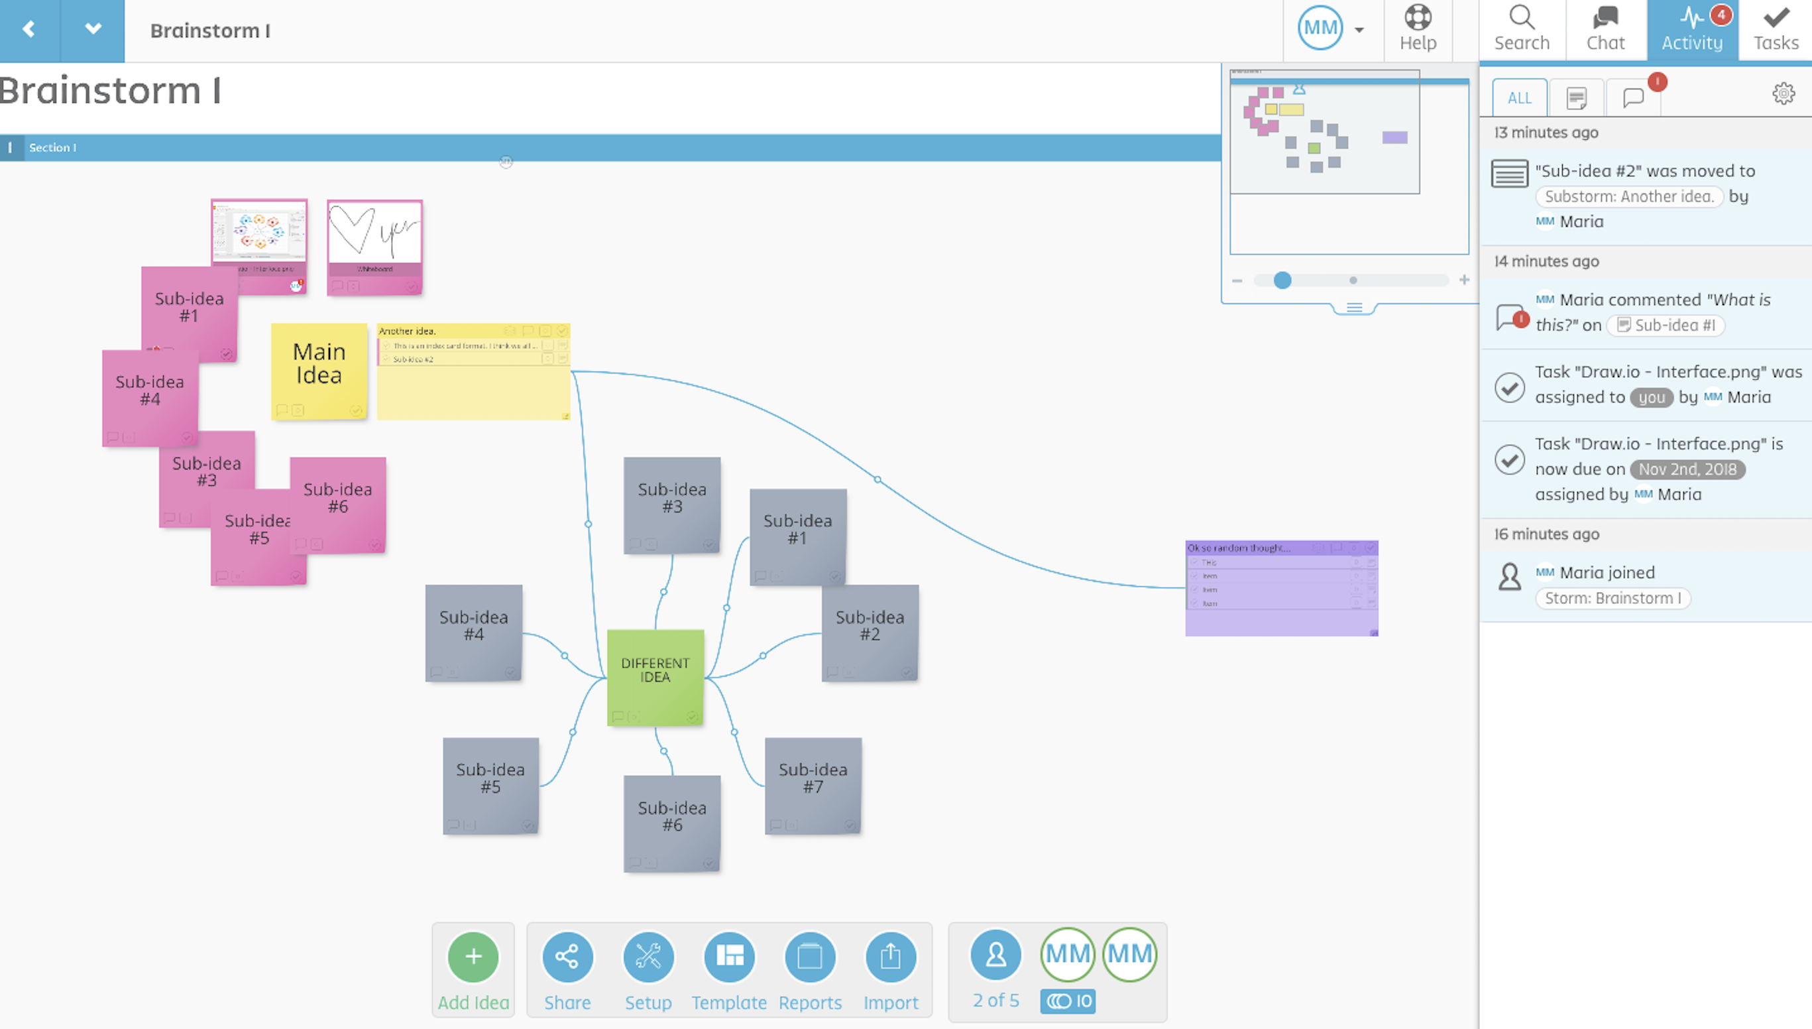Open the Setup tools icon

tap(648, 957)
